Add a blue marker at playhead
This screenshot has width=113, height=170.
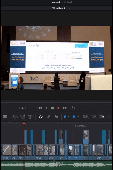point(74,117)
